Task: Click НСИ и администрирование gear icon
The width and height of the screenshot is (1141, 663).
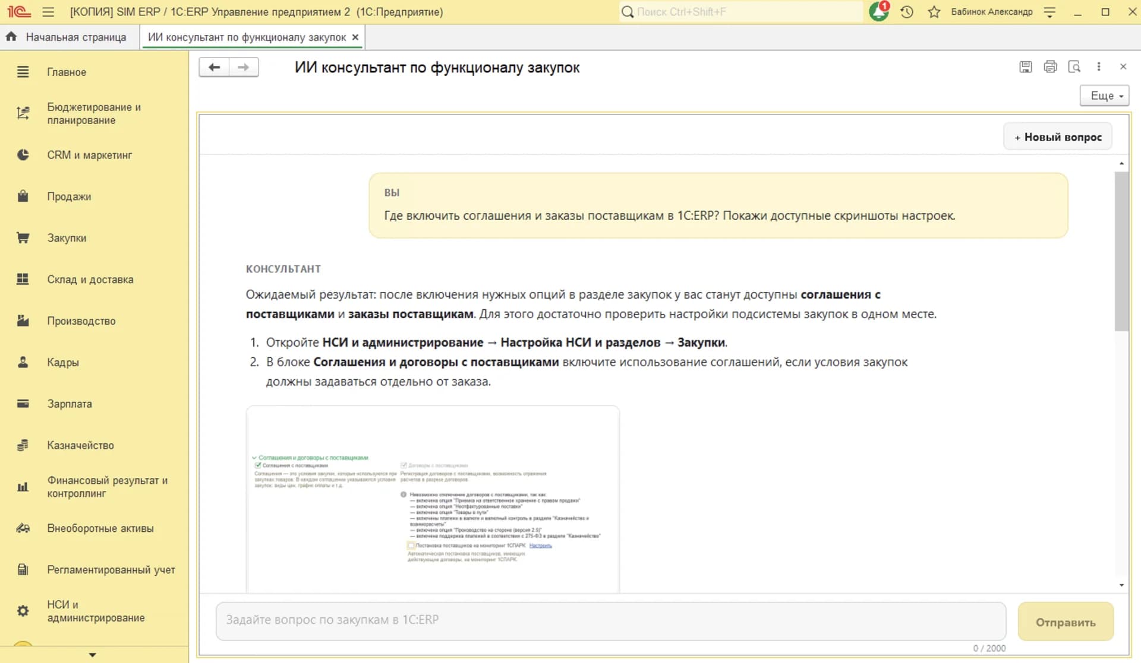Action: 23,611
